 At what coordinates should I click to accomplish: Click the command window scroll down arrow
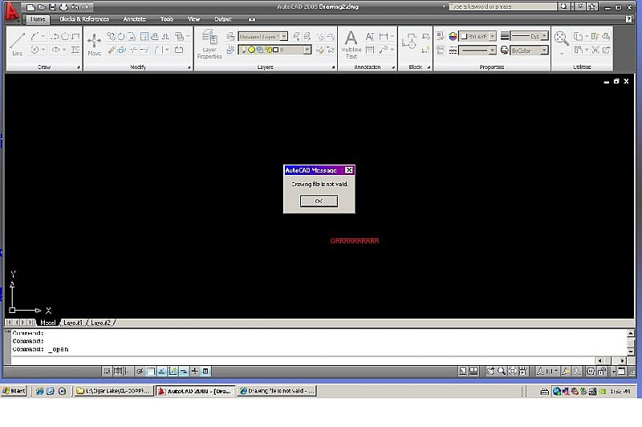631,352
